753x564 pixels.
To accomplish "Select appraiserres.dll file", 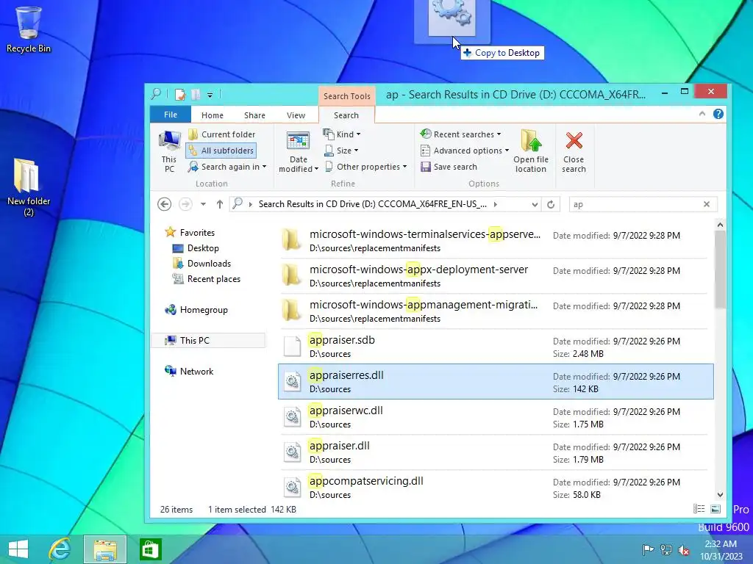I will 496,381.
